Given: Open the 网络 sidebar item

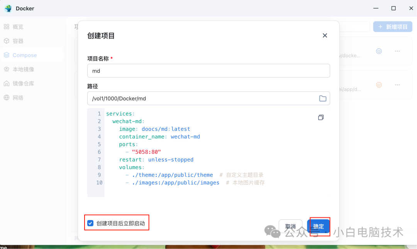Looking at the screenshot, I should click(x=32, y=98).
